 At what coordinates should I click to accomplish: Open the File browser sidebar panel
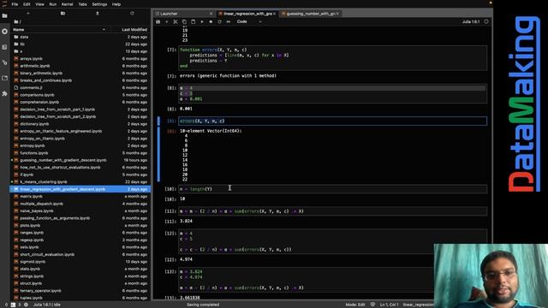pyautogui.click(x=4, y=16)
